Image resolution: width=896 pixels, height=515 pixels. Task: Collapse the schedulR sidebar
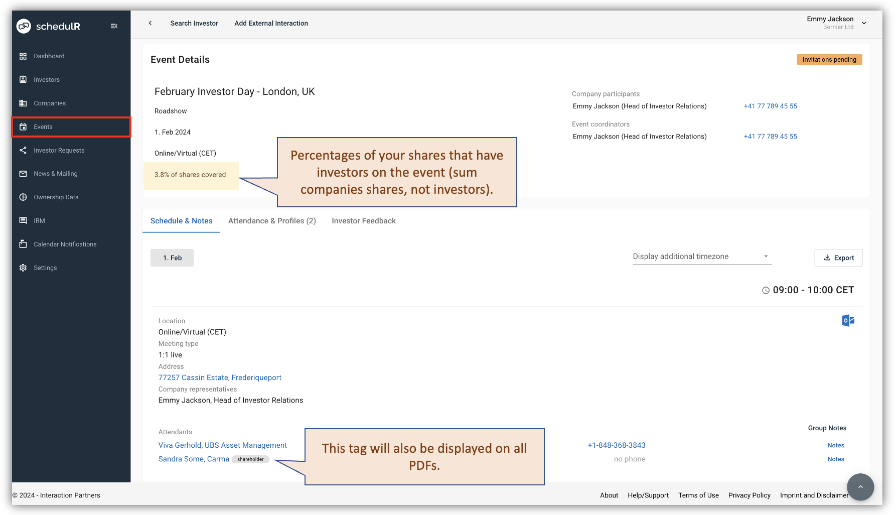[114, 26]
